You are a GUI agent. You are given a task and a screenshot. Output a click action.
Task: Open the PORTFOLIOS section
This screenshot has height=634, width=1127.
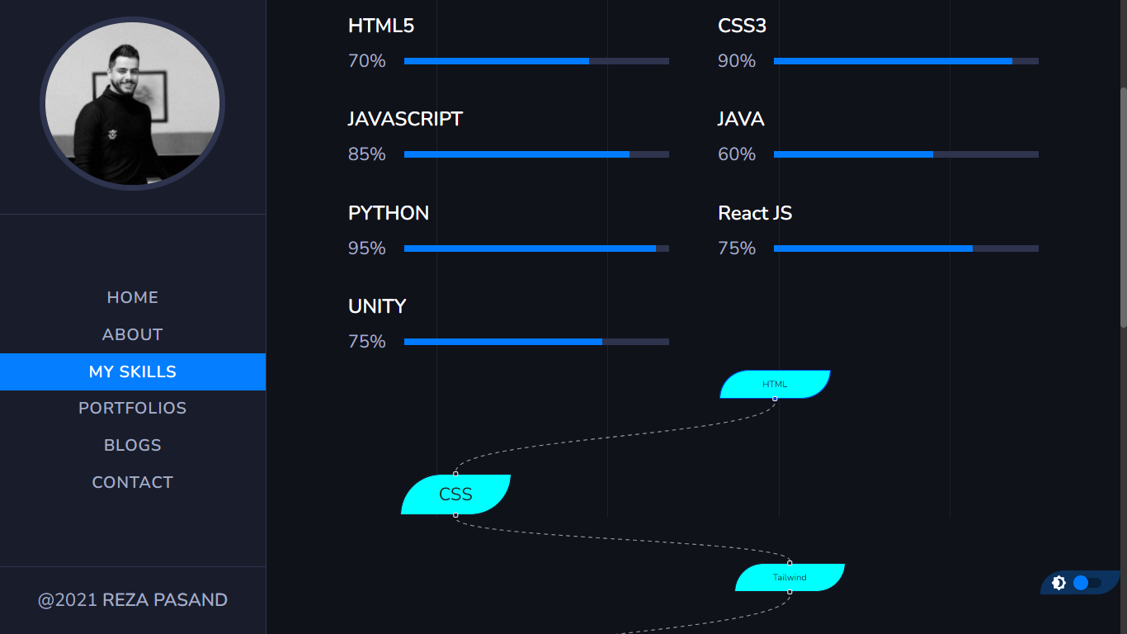(x=132, y=408)
